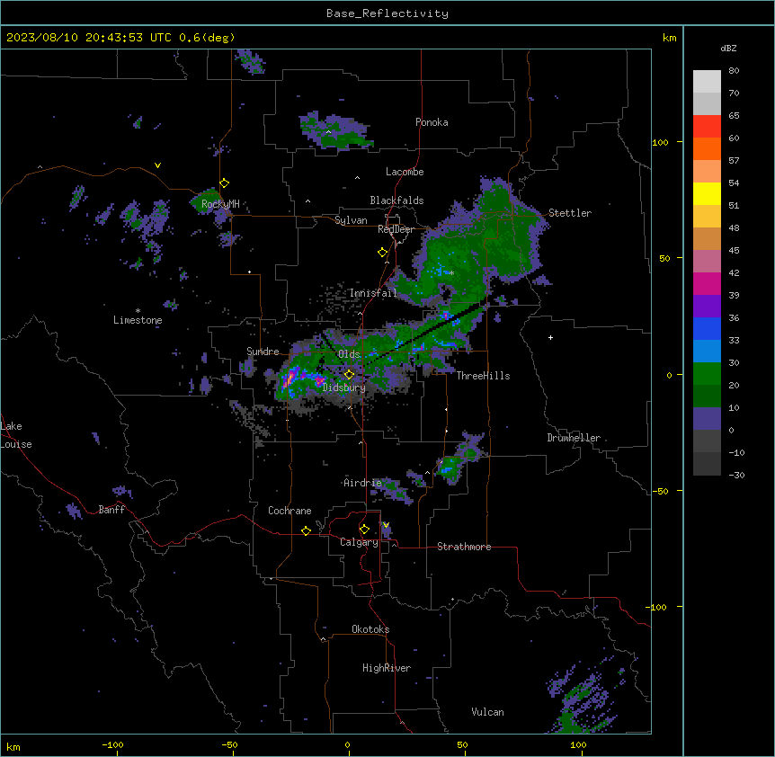Click the yellow V marker east of Calgary

[x=386, y=525]
